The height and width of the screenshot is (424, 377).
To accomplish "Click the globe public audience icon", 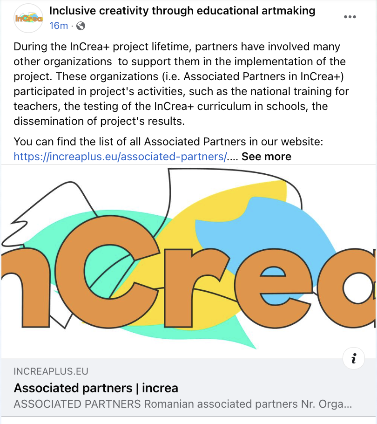I will [81, 26].
